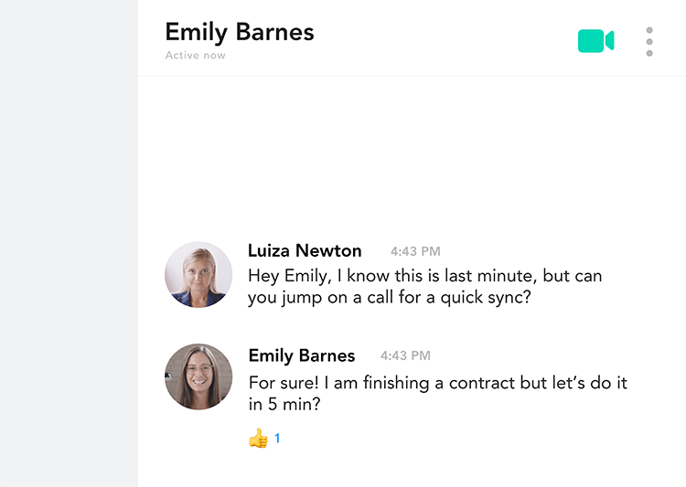Click the Emily Barnes sender name in message
Screen dimensions: 686x487
point(302,355)
